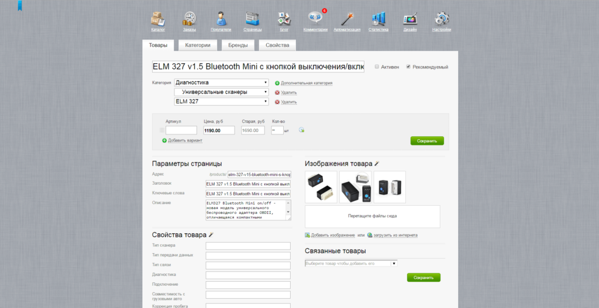Uncheck the Рекомендуемый checkbox
The height and width of the screenshot is (308, 599).
coord(408,67)
